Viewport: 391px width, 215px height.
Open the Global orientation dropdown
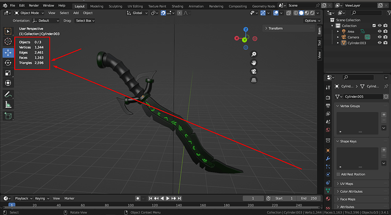point(137,13)
